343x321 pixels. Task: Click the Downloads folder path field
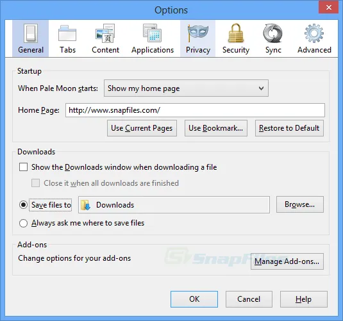click(x=174, y=204)
